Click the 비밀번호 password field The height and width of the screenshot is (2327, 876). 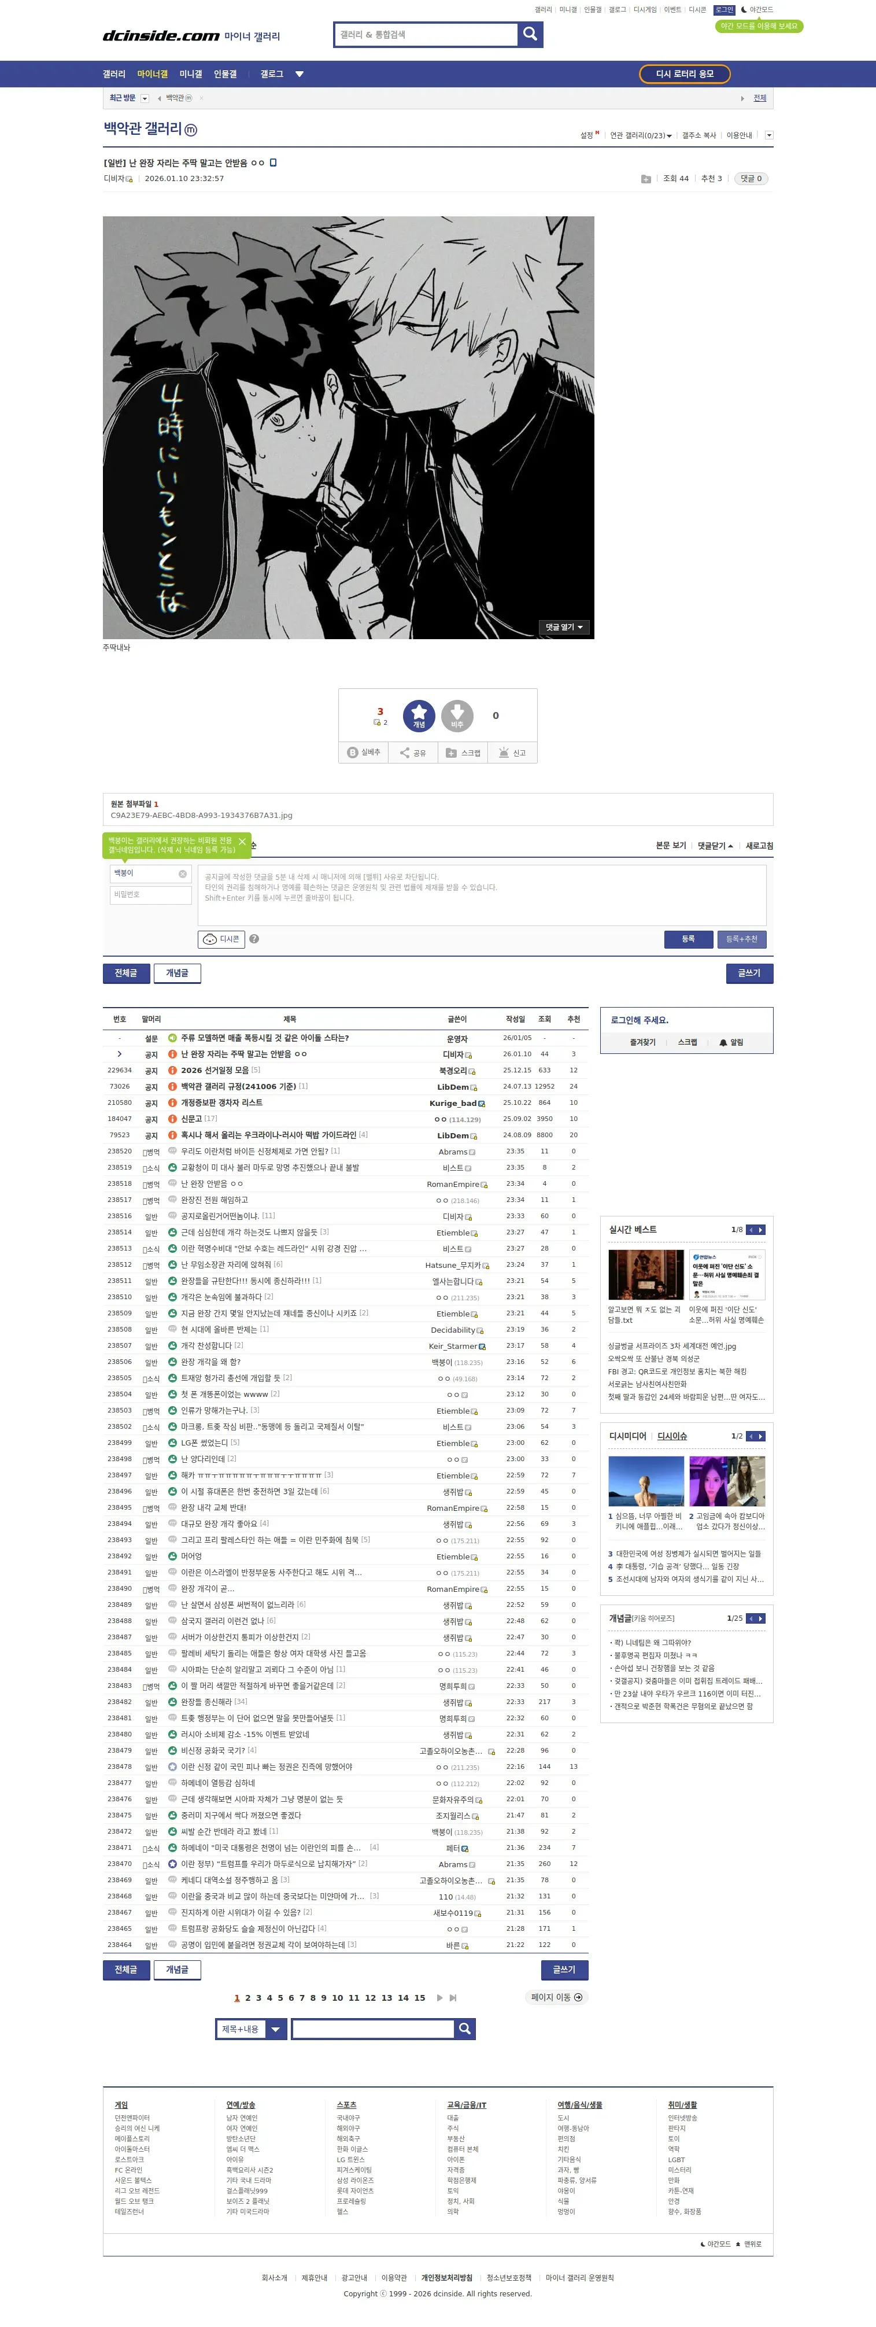click(x=151, y=894)
